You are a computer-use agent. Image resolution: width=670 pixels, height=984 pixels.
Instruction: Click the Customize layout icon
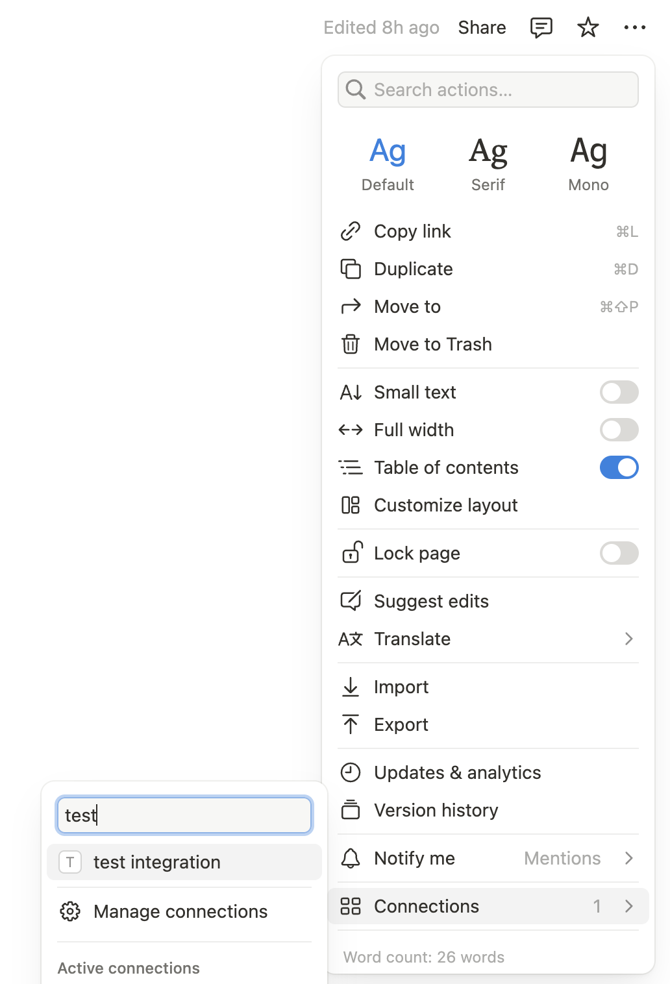click(x=351, y=505)
